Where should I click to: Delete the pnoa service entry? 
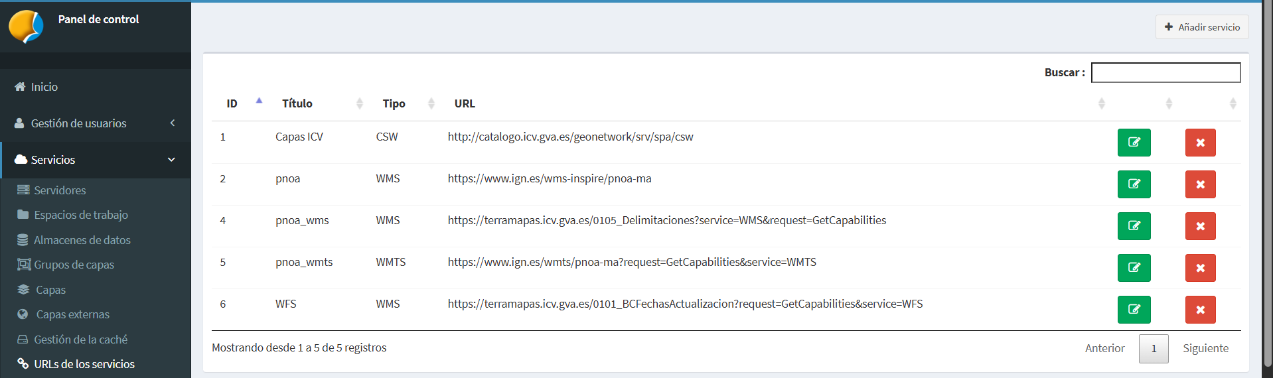[1200, 184]
